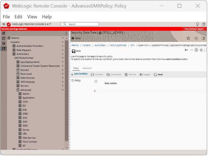This screenshot has width=208, height=156.
Task: Open the tree panel kebab menu
Action: pos(66,33)
